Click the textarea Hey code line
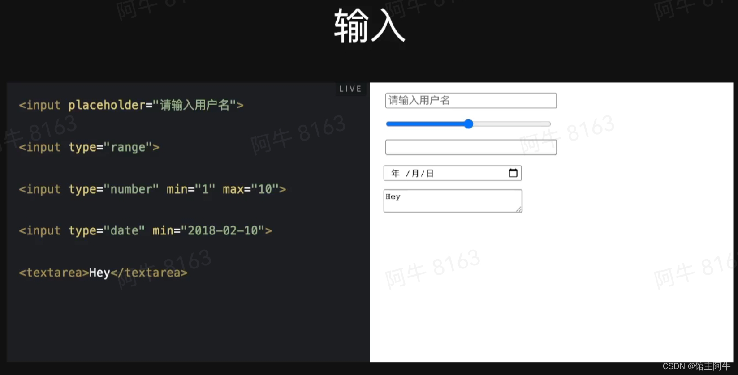The image size is (738, 375). 103,273
